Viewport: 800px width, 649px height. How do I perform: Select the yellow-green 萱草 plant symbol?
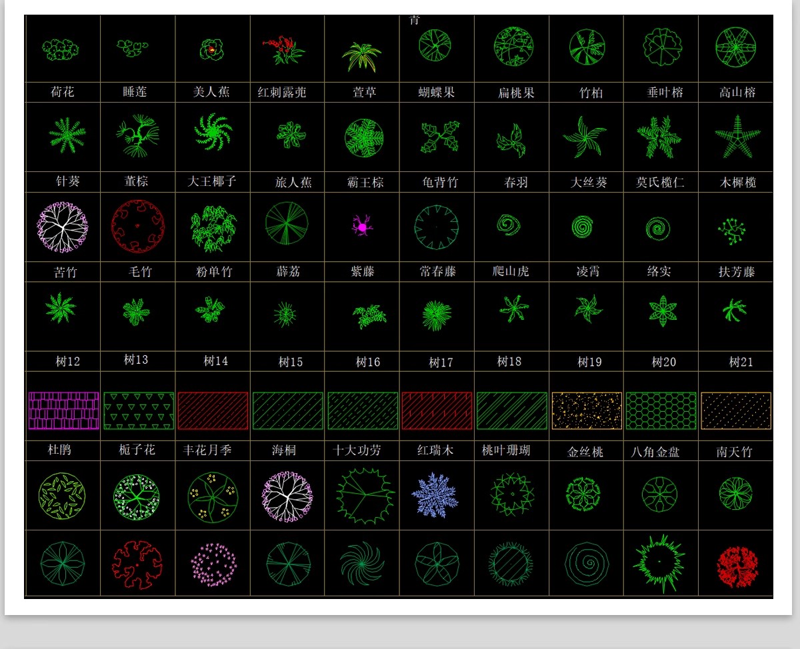(361, 56)
